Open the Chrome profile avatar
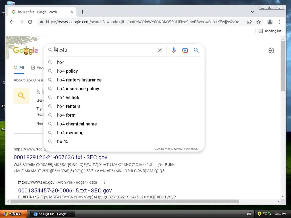 (x=270, y=22)
